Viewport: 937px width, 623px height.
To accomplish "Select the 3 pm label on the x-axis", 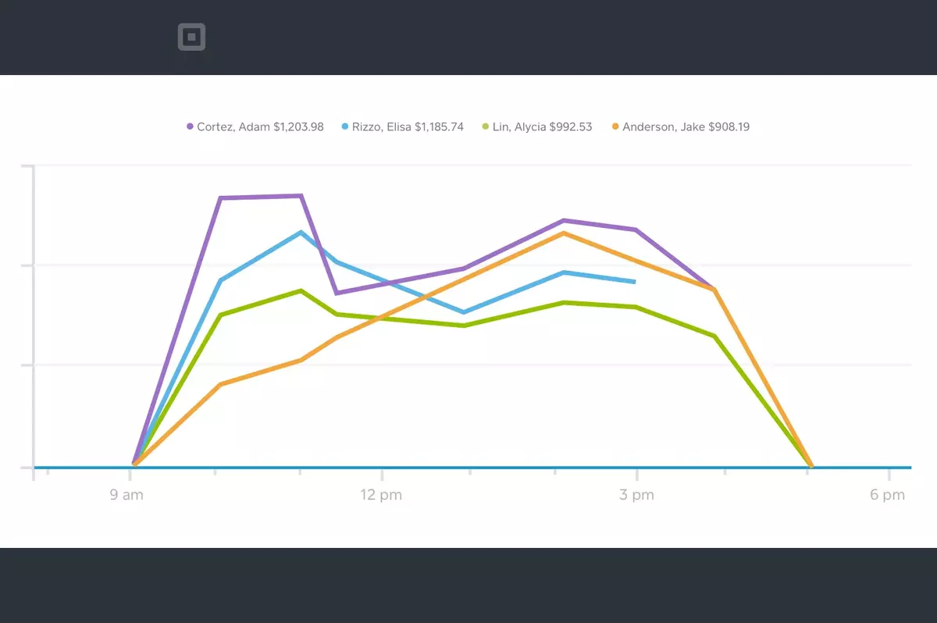I will point(637,494).
